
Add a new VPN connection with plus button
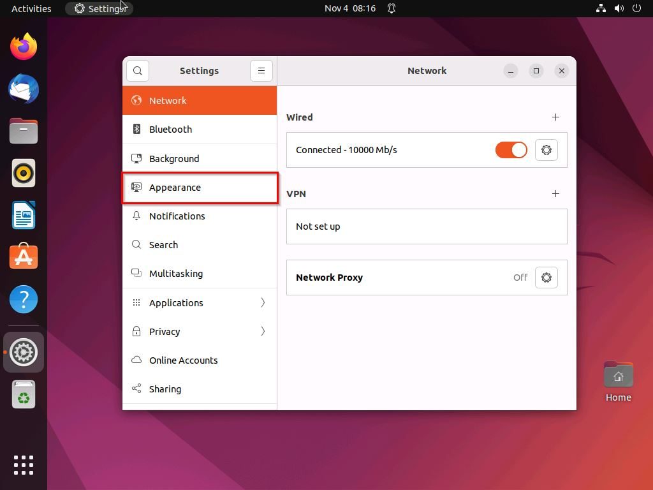[x=555, y=194]
